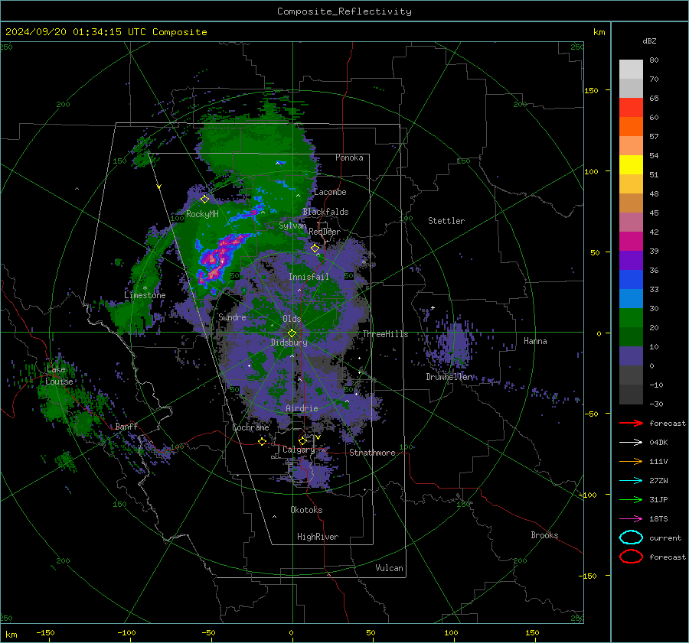Select the bright yellow swatch between 54 and 51
Image resolution: width=689 pixels, height=643 pixels.
tap(631, 164)
